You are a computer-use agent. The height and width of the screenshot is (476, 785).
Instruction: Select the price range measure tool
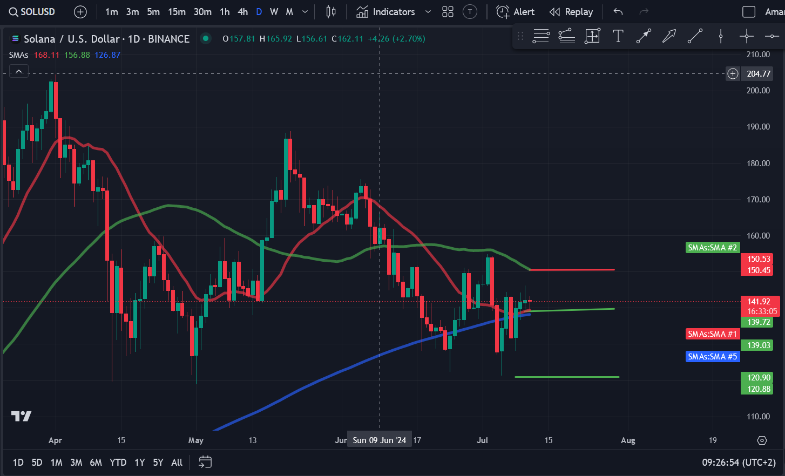click(592, 36)
